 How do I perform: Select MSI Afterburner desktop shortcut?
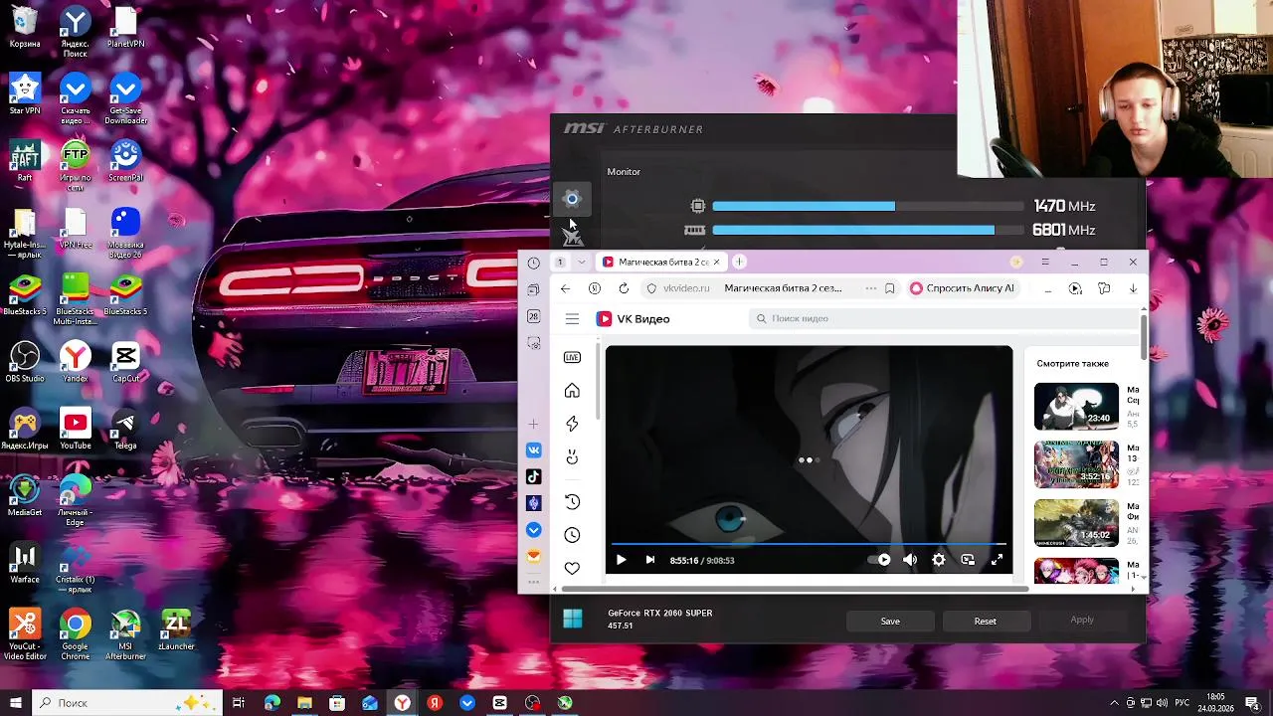coord(125,635)
